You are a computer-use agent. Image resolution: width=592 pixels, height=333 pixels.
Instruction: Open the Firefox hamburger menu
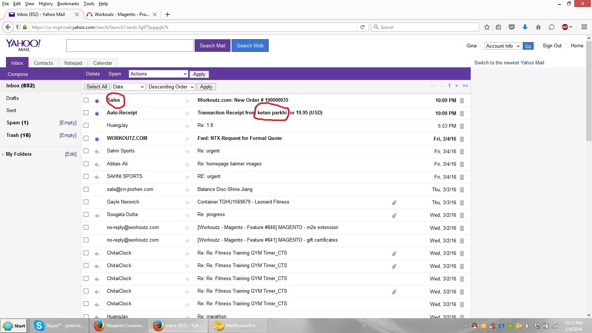coord(584,27)
